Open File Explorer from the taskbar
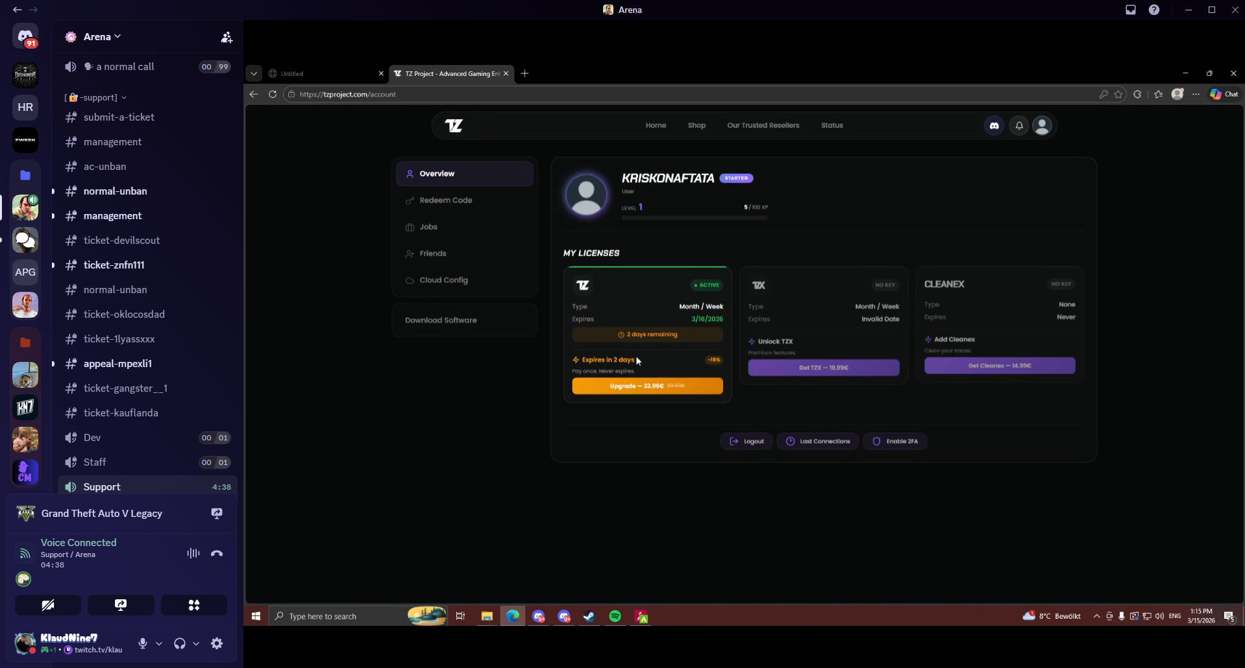Image resolution: width=1245 pixels, height=668 pixels. click(487, 616)
